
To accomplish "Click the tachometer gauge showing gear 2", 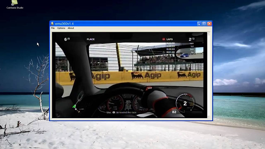I will point(185,103).
